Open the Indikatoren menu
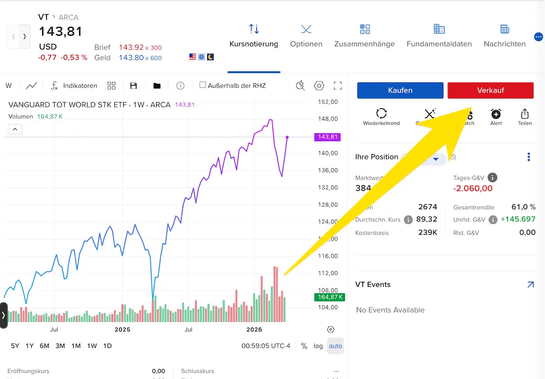The height and width of the screenshot is (379, 545). click(x=74, y=85)
